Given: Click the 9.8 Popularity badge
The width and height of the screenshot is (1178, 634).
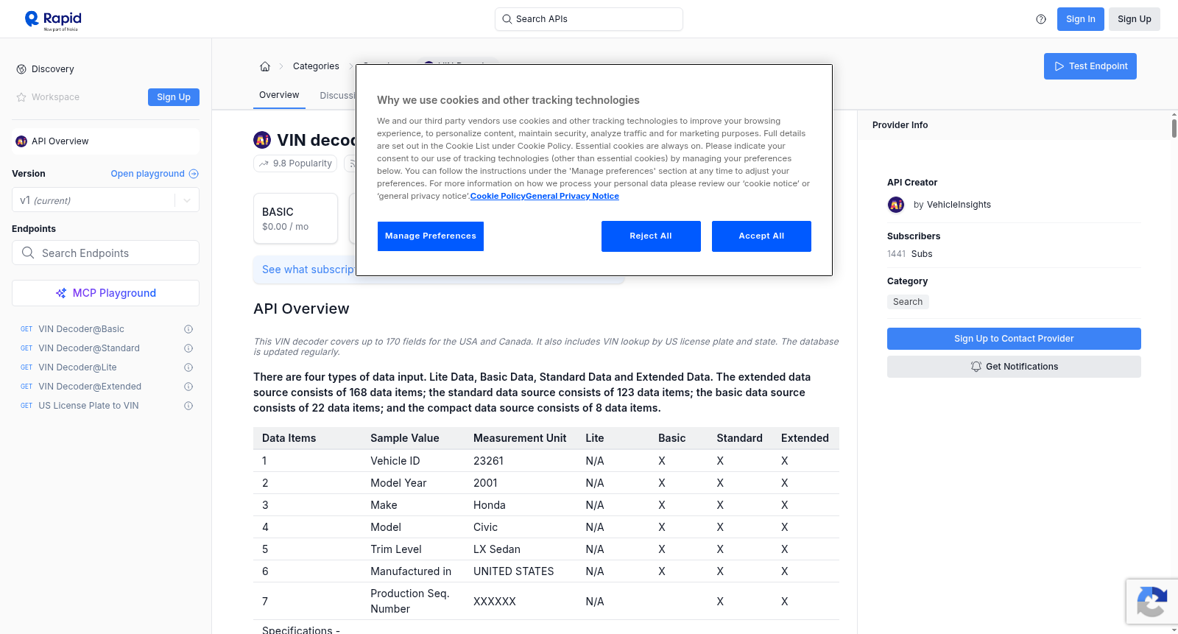Looking at the screenshot, I should (295, 163).
